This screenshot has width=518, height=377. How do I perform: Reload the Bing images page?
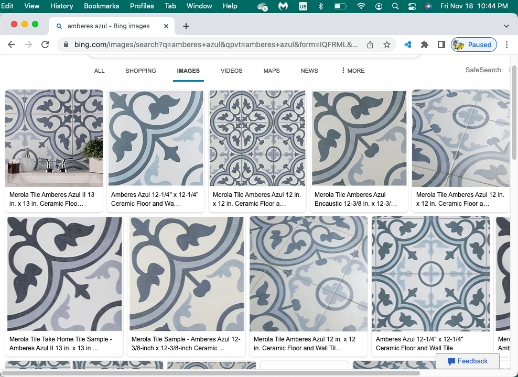pyautogui.click(x=45, y=45)
